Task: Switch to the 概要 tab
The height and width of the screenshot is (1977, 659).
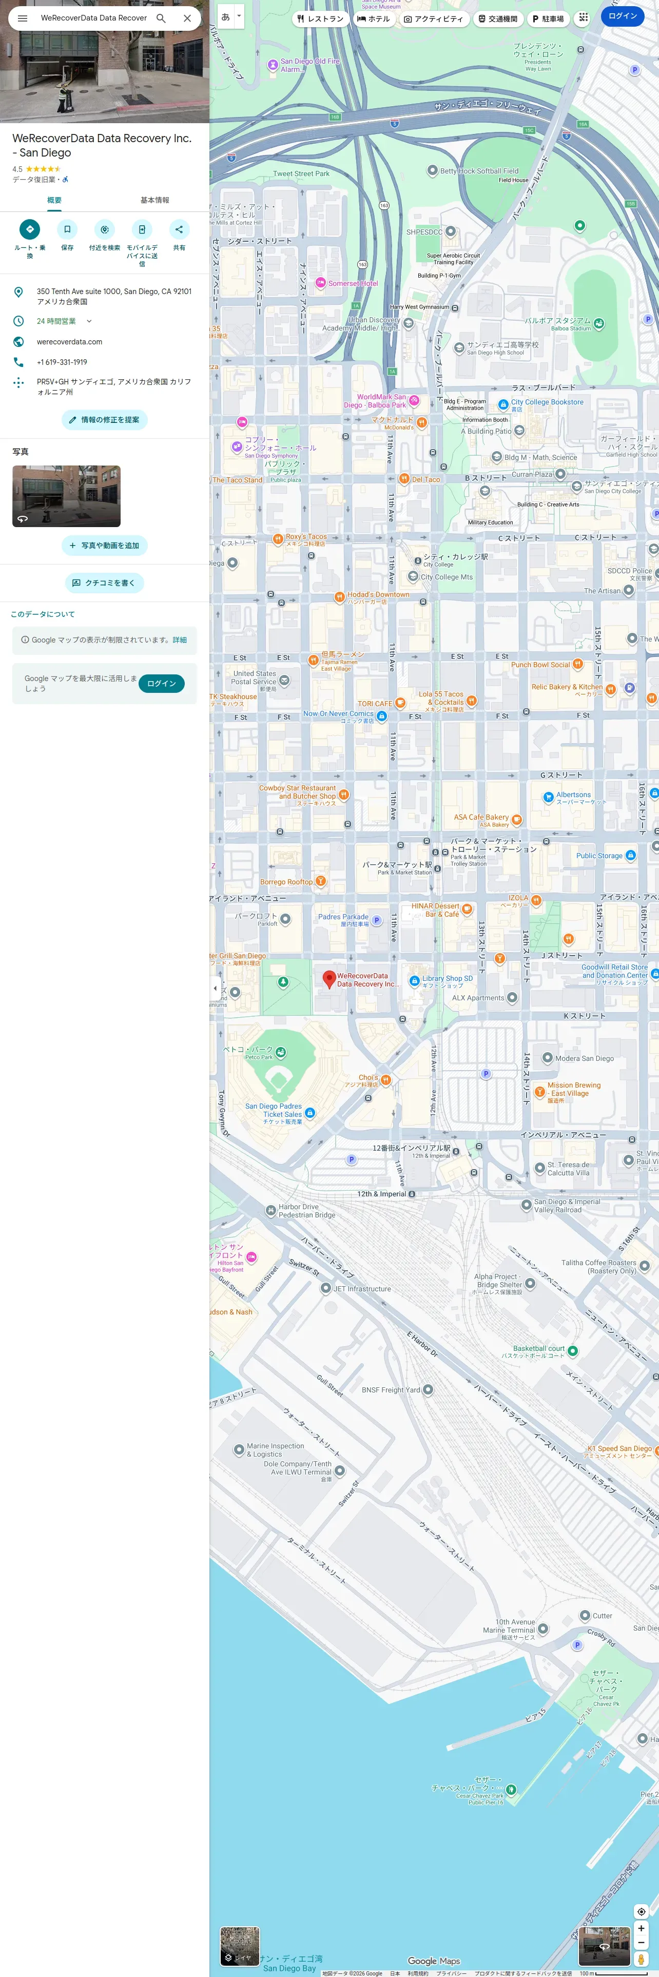Action: click(54, 200)
